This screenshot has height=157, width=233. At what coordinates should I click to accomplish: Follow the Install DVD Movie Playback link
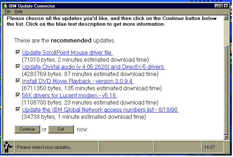point(77,81)
